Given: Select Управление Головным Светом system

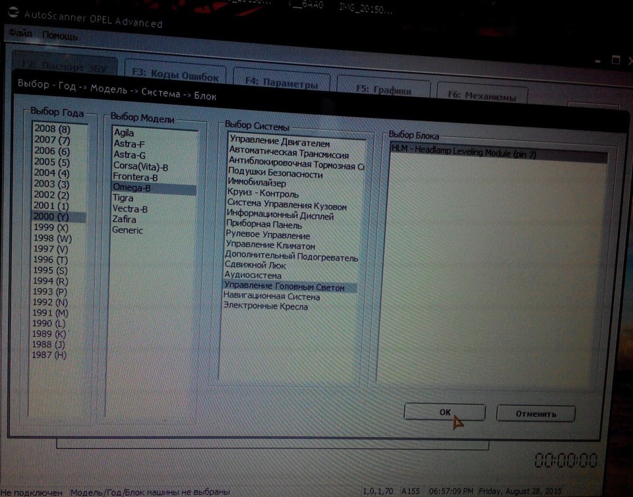Looking at the screenshot, I should (x=290, y=287).
